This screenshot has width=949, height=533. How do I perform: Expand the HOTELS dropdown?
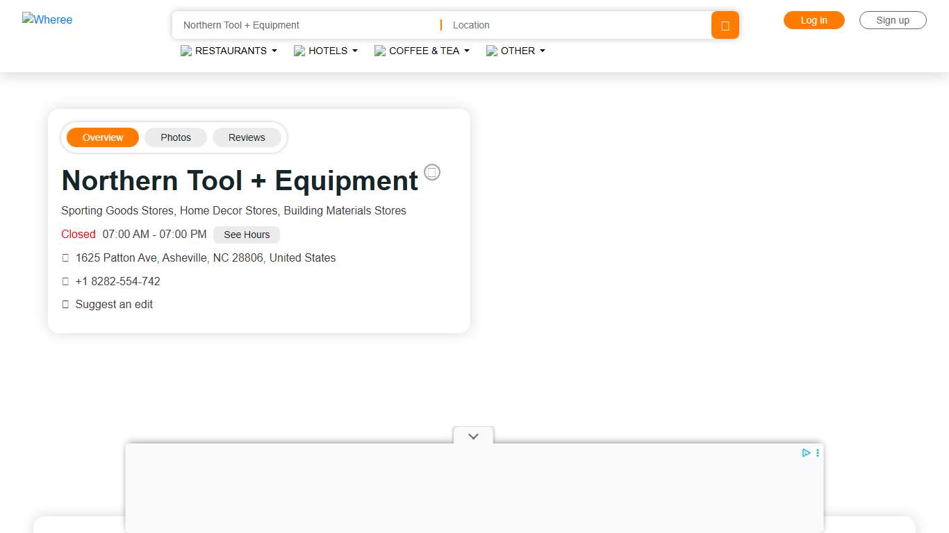point(355,51)
